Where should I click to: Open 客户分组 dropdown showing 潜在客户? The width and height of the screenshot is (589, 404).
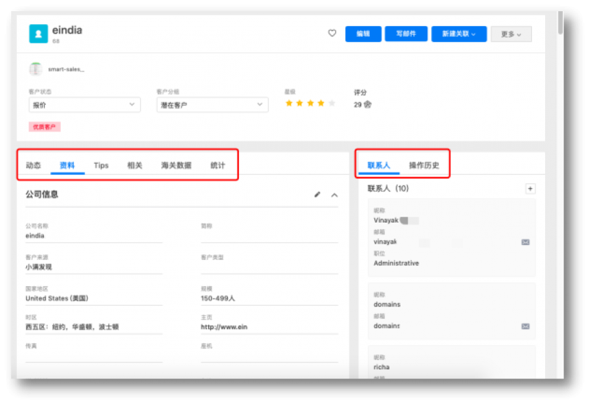pos(212,105)
